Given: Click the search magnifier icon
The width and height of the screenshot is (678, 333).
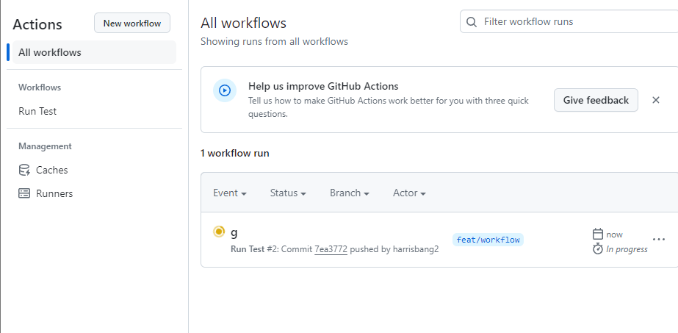Looking at the screenshot, I should click(472, 22).
